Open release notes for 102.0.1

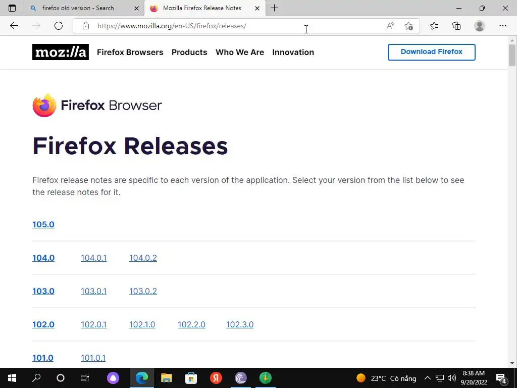point(93,324)
